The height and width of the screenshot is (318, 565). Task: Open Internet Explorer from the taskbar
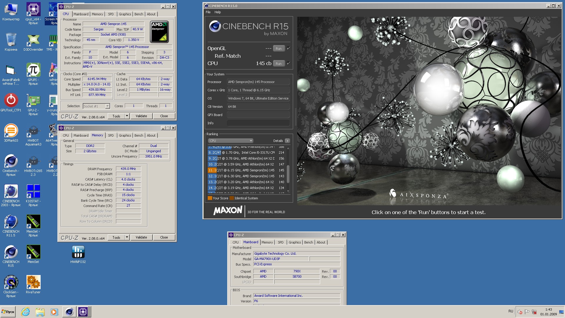coord(26,312)
